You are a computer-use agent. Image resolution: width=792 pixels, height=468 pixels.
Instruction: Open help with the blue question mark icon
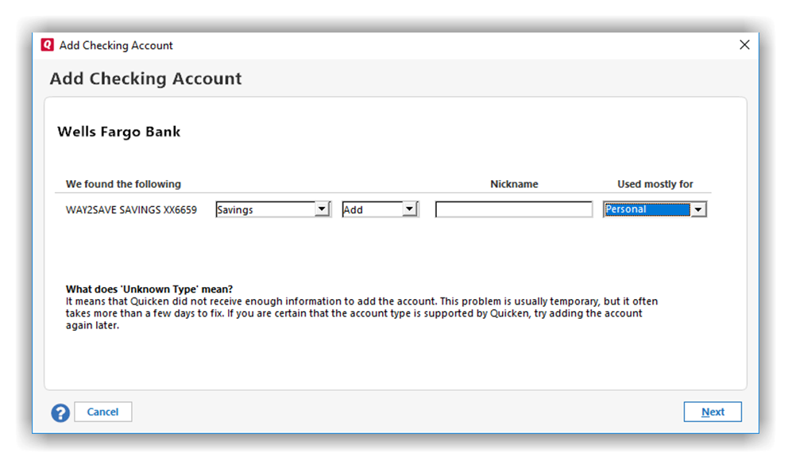click(x=60, y=412)
